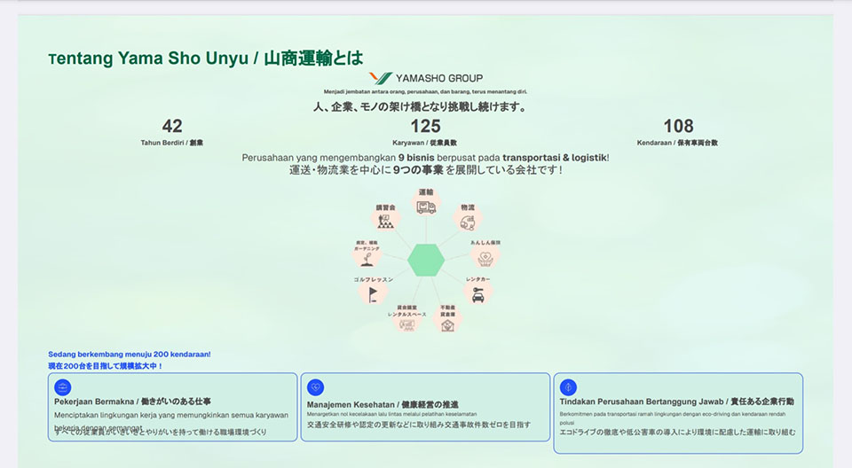Select the golf lesson flag icon
Viewport: 852px width, 468px height.
pyautogui.click(x=374, y=293)
